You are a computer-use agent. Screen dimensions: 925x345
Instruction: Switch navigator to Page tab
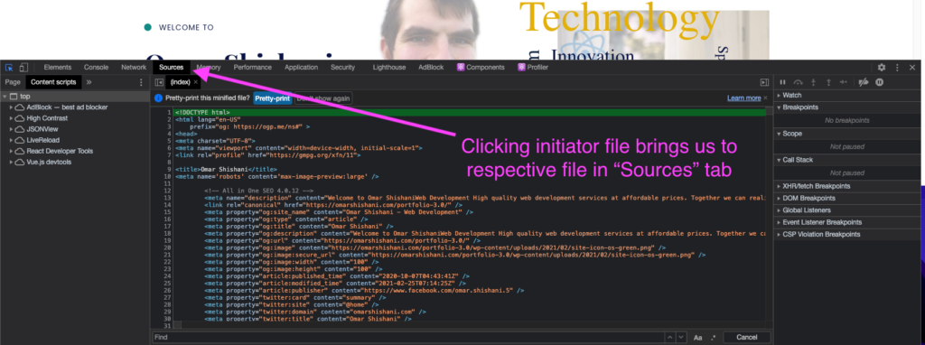(x=13, y=82)
